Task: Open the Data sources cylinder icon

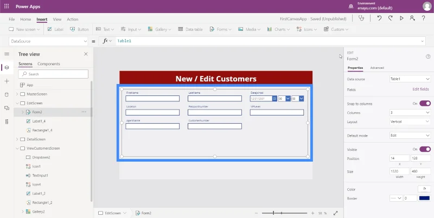Action: 7,94
